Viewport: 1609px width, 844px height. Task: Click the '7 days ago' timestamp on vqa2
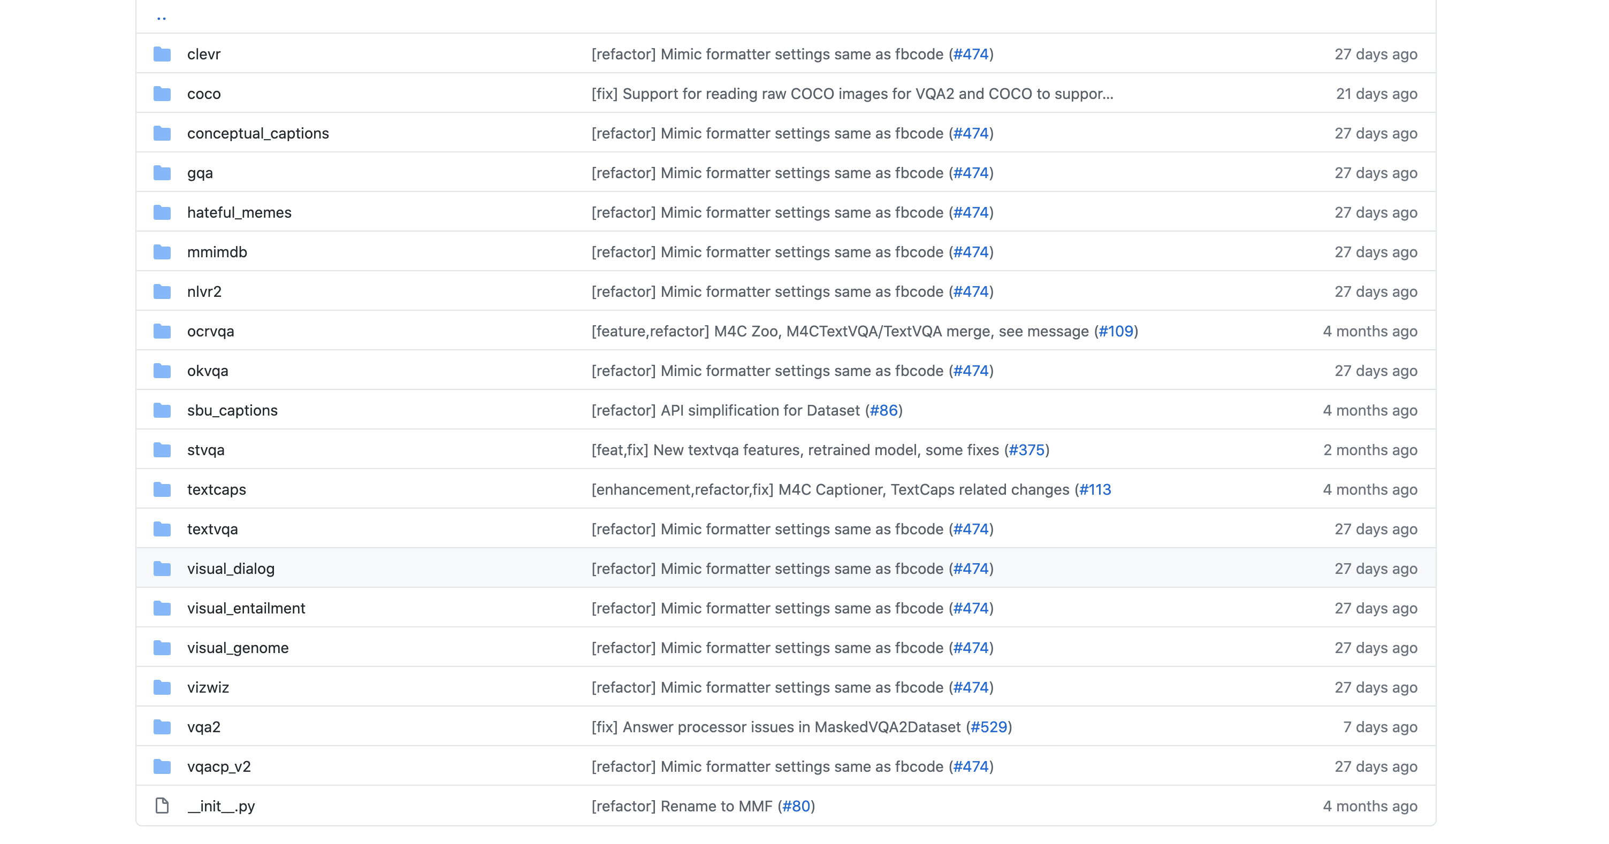(1381, 727)
